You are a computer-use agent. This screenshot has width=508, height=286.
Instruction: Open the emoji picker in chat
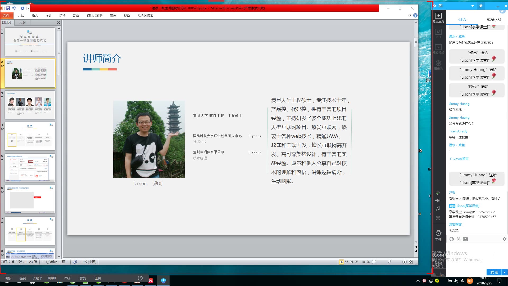coord(452,239)
